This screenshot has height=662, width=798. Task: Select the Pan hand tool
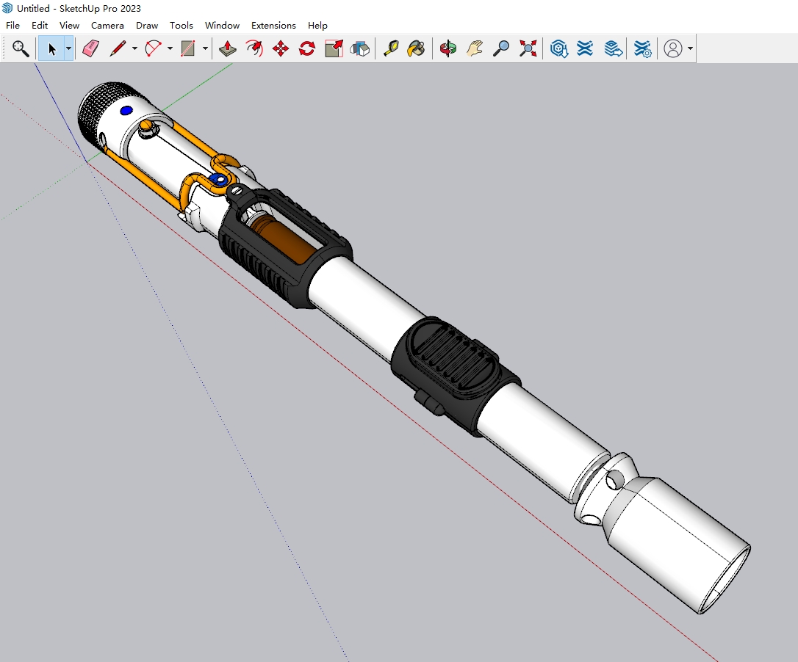click(x=475, y=49)
